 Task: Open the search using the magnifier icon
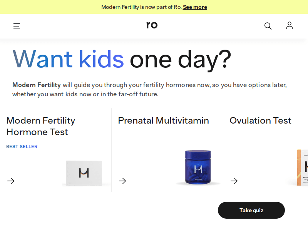point(268,26)
